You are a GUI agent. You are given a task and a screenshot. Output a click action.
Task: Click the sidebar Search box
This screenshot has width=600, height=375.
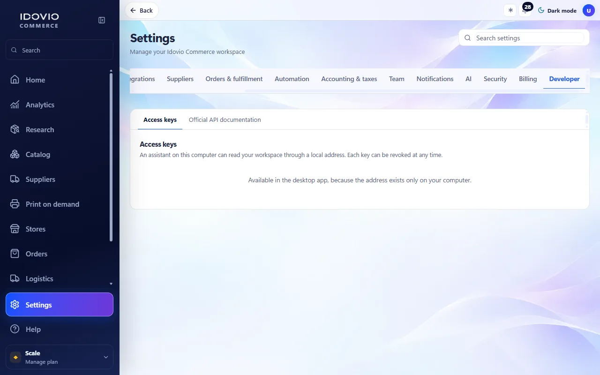(59, 50)
